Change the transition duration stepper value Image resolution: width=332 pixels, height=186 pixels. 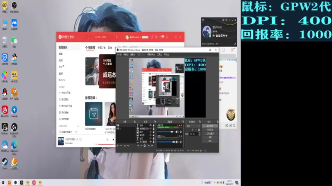pos(200,134)
